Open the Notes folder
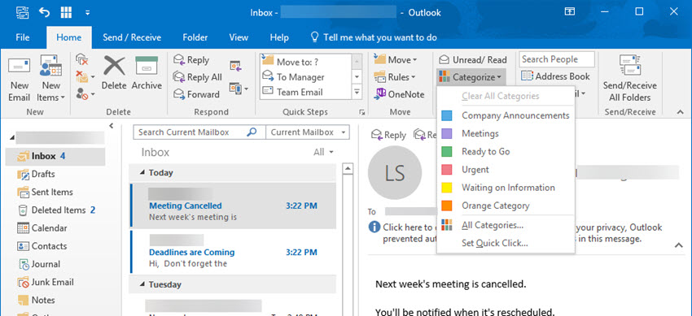 pyautogui.click(x=36, y=300)
